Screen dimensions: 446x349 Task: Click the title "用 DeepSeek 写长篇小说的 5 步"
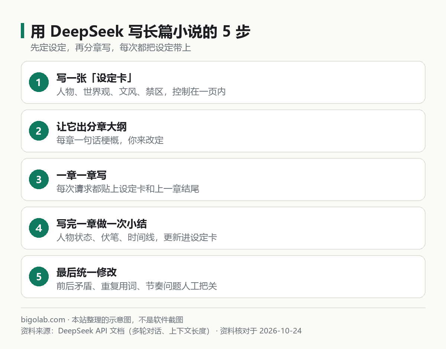point(140,32)
